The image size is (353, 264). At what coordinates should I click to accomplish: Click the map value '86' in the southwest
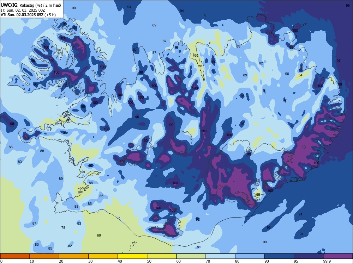click(x=102, y=196)
